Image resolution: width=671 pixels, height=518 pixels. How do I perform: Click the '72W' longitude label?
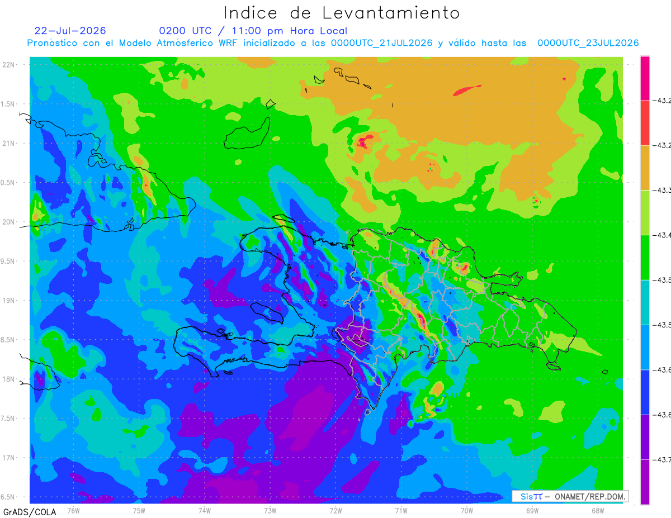[335, 510]
